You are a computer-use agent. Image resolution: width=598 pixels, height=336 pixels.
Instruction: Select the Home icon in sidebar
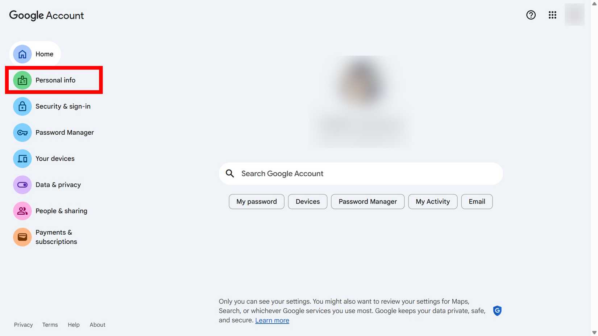pyautogui.click(x=22, y=54)
